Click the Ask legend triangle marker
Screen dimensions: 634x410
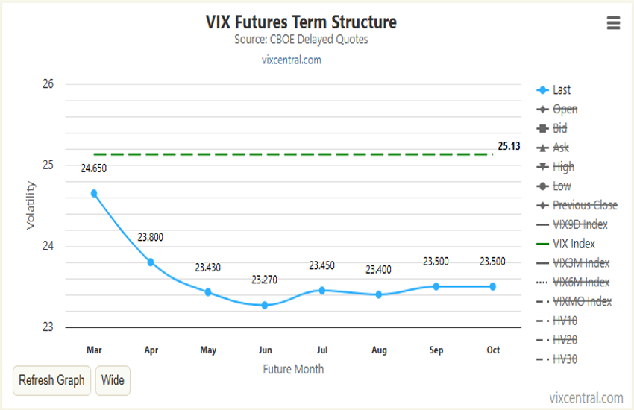coord(543,148)
